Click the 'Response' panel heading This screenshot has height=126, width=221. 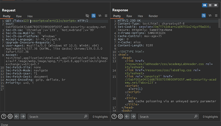[x=120, y=10]
